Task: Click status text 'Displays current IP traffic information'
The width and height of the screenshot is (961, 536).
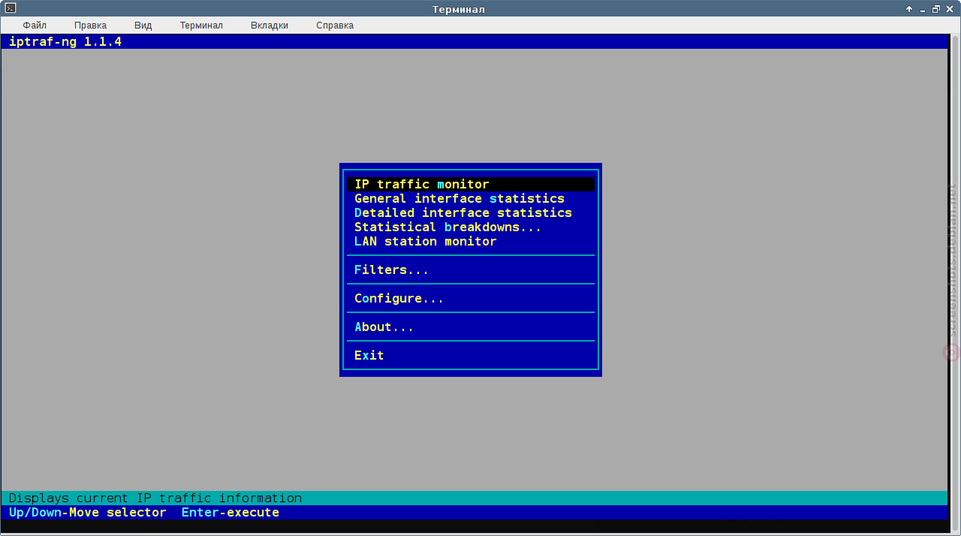Action: 155,498
